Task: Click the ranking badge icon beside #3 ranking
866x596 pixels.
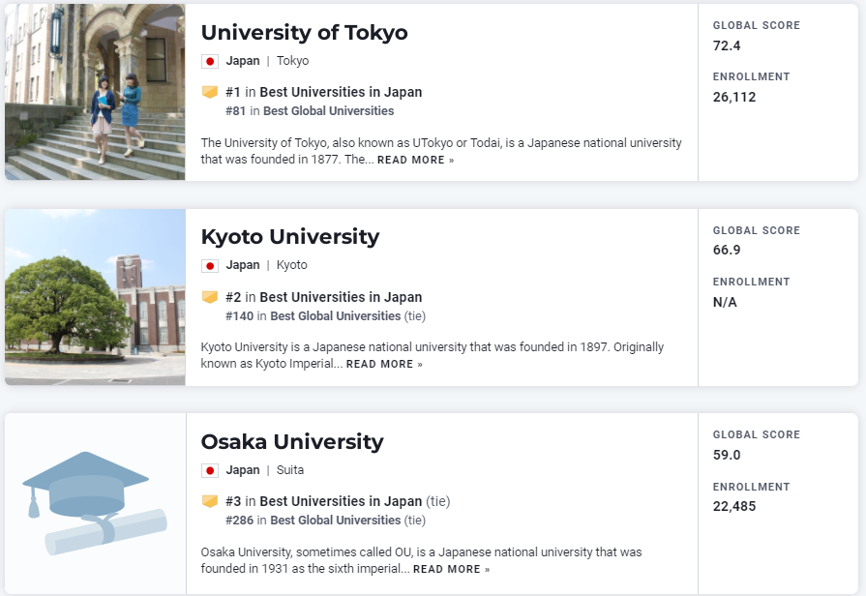Action: coord(210,501)
